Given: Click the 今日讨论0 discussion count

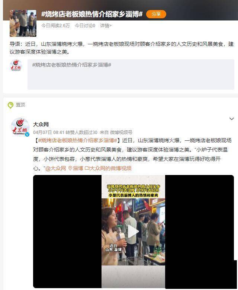Looking at the screenshot, I should [x=85, y=26].
